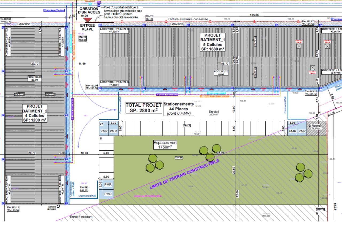Image resolution: width=342 pixels, height=232 pixels.
Task: Click the TN=162,68 TF=163,30 level tag
Action: coord(6,21)
